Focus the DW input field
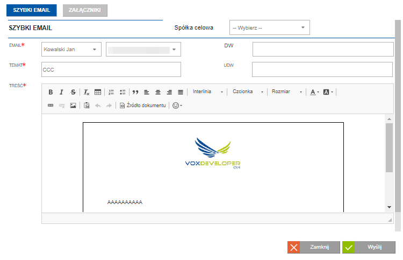This screenshot has height=260, width=403. click(x=323, y=49)
